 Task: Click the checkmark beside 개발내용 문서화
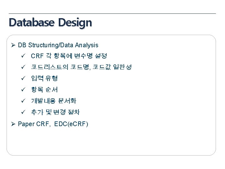pos(23,101)
